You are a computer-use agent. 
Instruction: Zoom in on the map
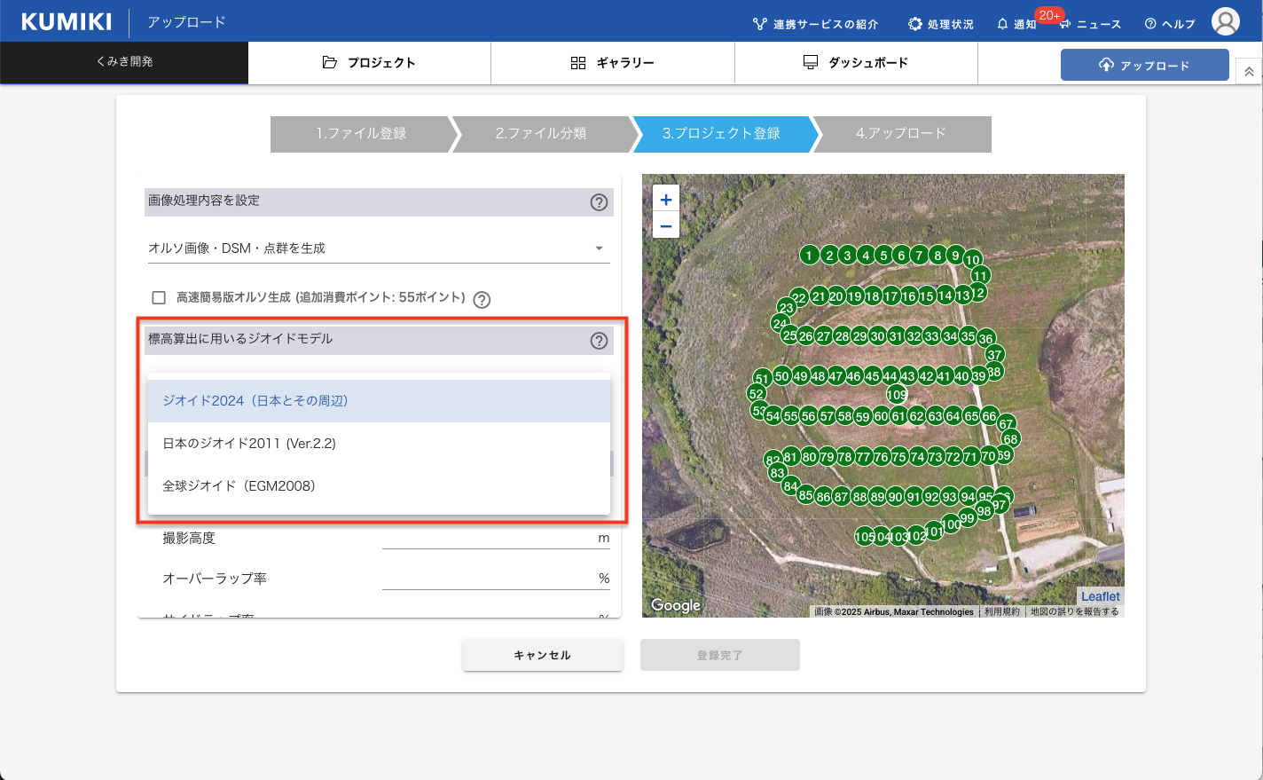[666, 200]
